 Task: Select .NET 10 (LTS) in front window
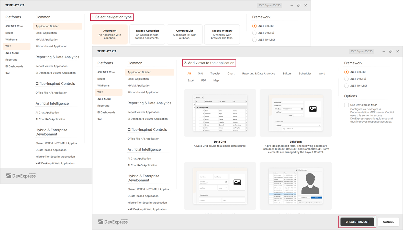coord(346,86)
